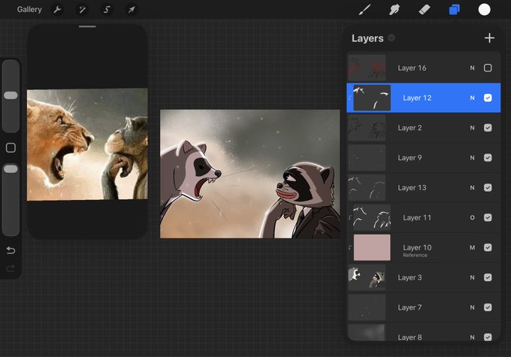This screenshot has width=511, height=357.
Task: Select the Layer 2 name
Action: coord(410,128)
